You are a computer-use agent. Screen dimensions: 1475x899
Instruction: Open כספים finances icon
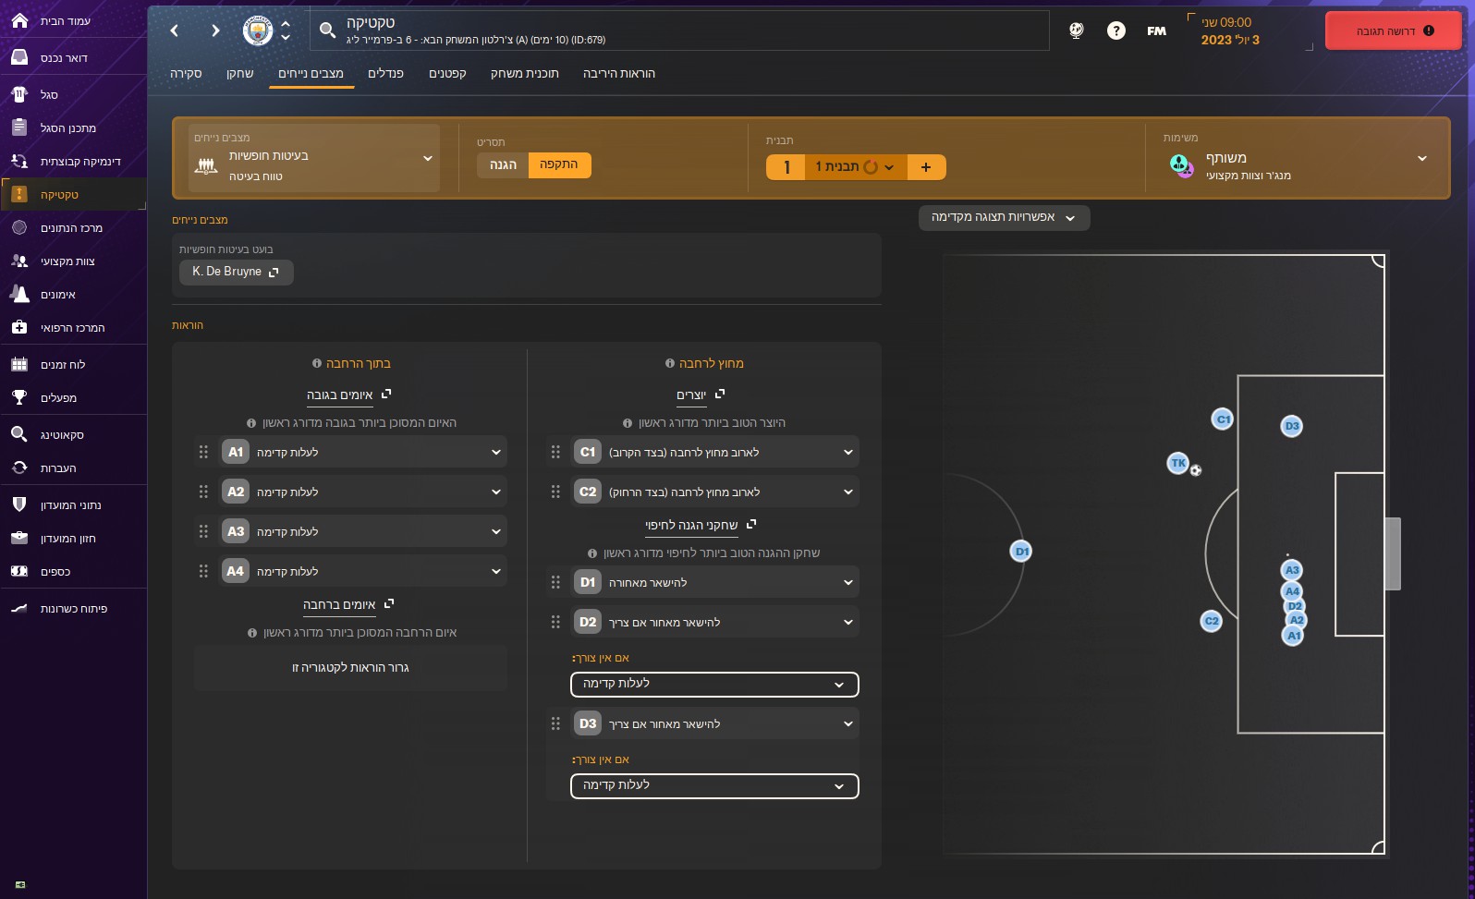click(x=19, y=571)
